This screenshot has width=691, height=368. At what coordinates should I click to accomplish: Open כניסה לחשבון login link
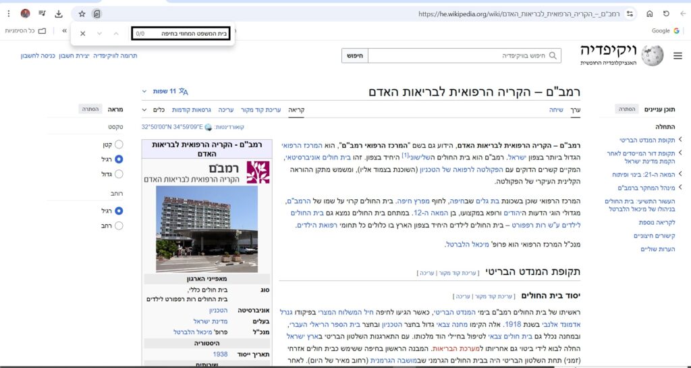pos(38,56)
